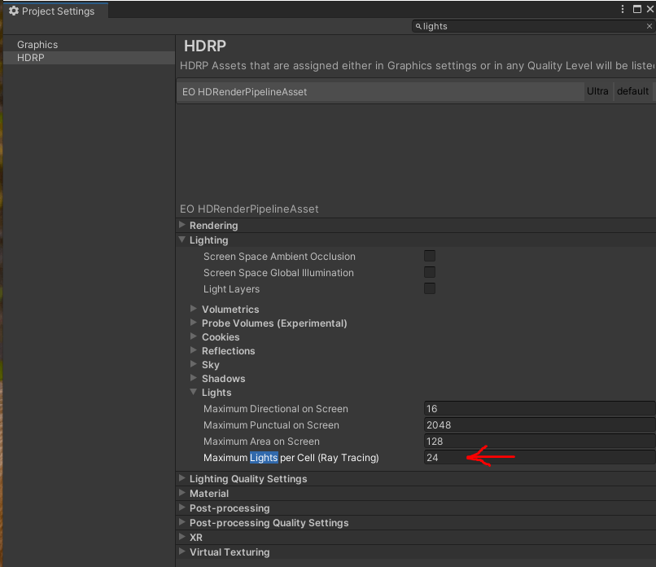The width and height of the screenshot is (656, 567).
Task: Collapse the Lights foldout
Action: (x=194, y=393)
